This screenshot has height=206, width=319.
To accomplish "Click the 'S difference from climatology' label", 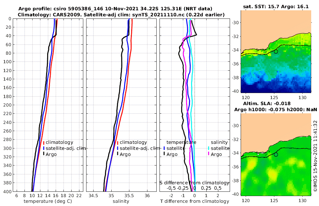I will pyautogui.click(x=194, y=183).
